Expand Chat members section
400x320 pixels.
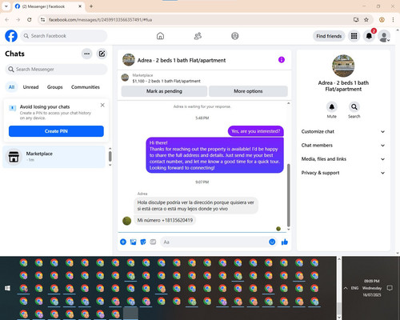tap(343, 146)
